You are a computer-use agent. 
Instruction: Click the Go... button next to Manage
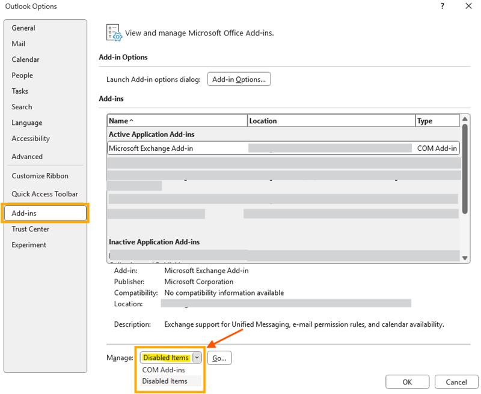click(219, 358)
